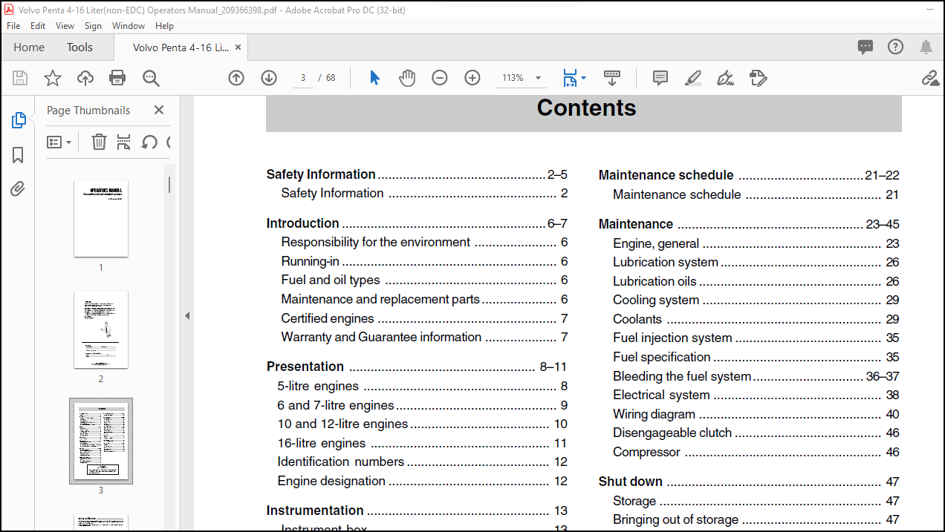Activate the selection arrow tool

[374, 78]
